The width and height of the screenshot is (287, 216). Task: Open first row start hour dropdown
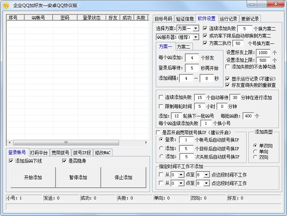tap(181, 175)
